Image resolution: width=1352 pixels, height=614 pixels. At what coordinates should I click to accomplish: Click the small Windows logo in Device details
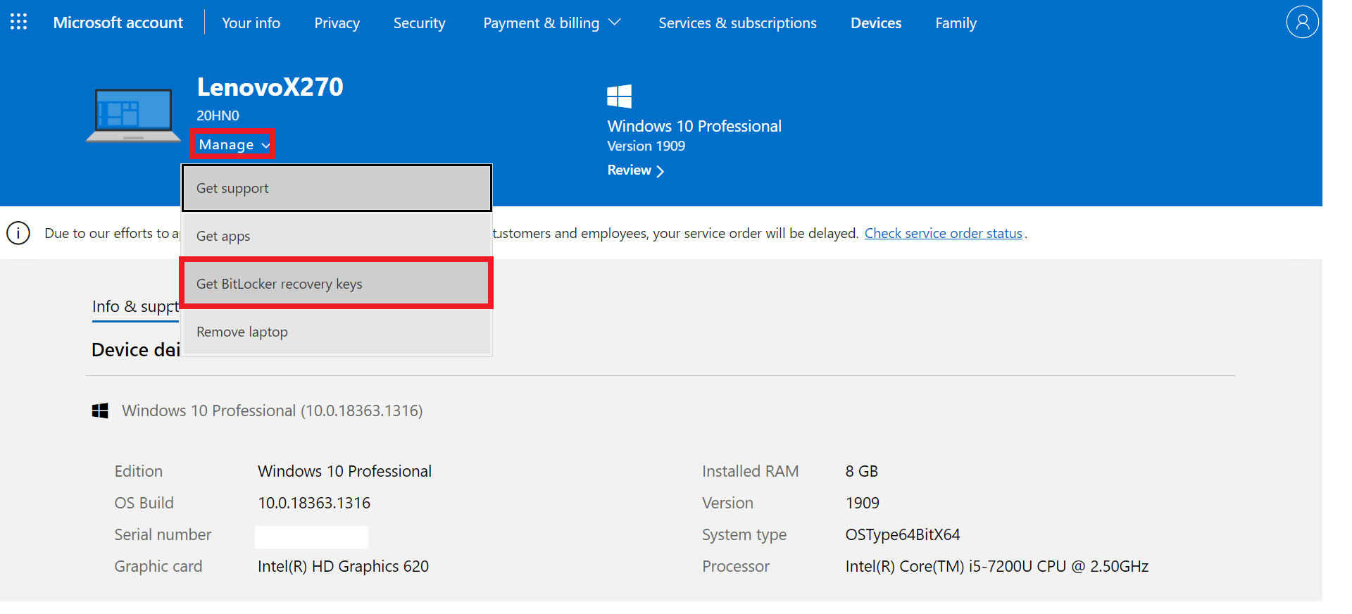click(x=100, y=411)
